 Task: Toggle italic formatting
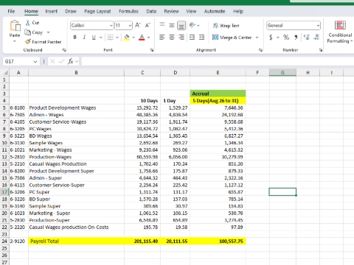84,38
